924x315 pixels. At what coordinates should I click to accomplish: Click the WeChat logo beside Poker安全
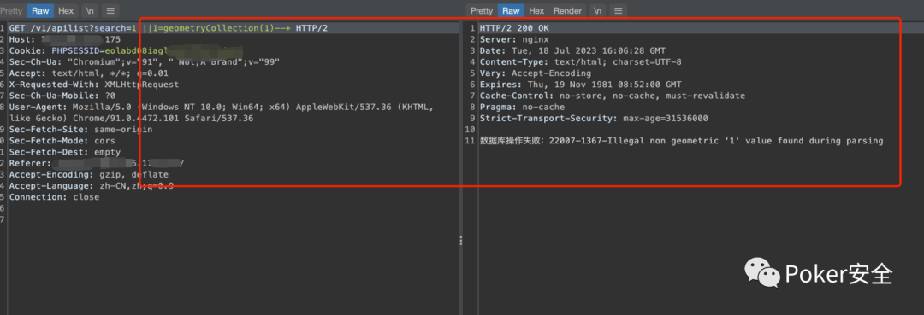pyautogui.click(x=761, y=273)
